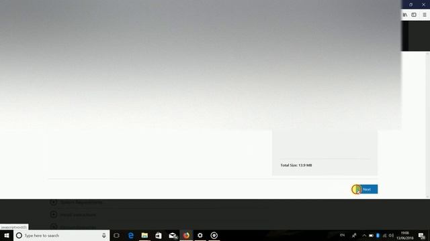Check the battery status icon

pos(371,236)
